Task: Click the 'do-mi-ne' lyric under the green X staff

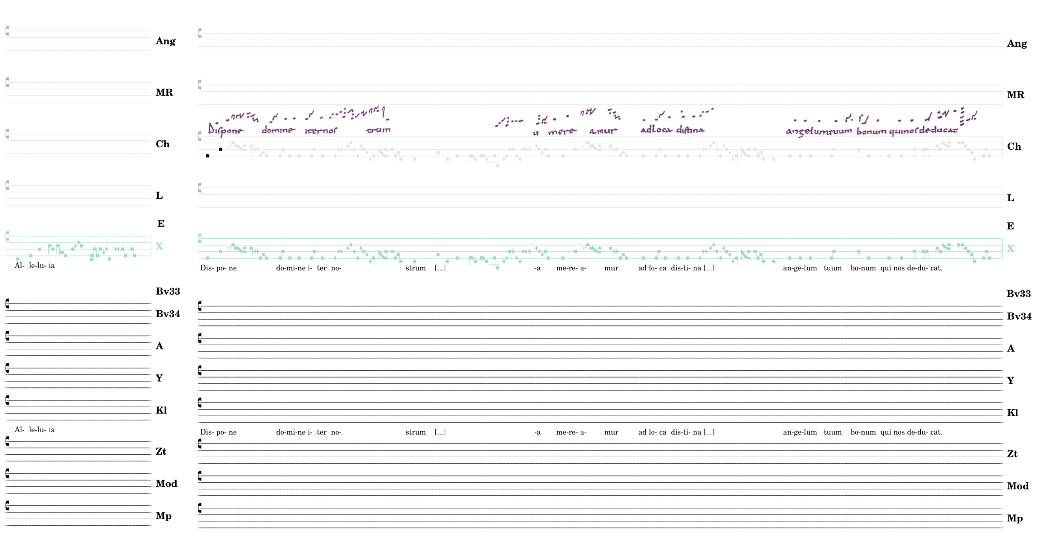Action: pos(290,268)
